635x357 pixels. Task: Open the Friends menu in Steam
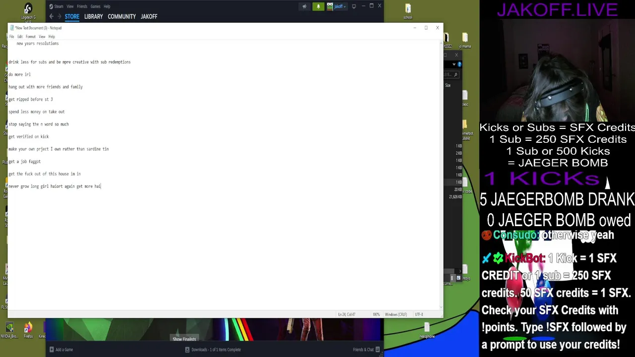point(82,6)
